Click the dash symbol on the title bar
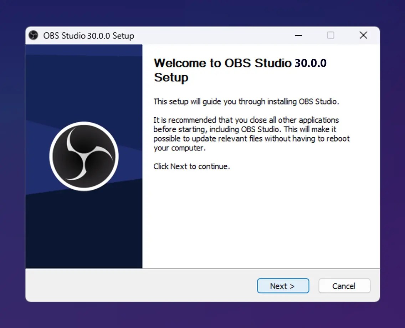405x328 pixels. click(298, 35)
